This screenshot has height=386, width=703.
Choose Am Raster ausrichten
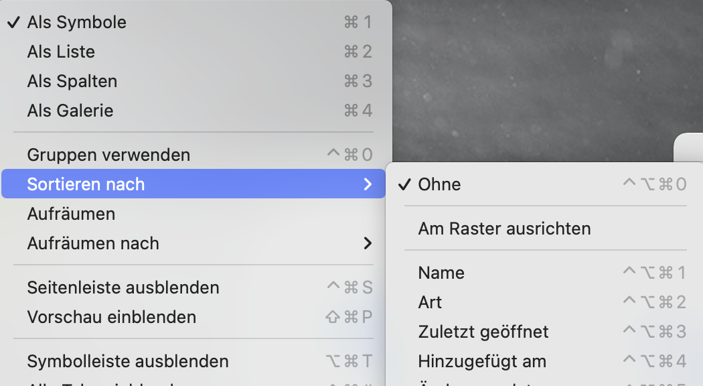click(x=504, y=229)
